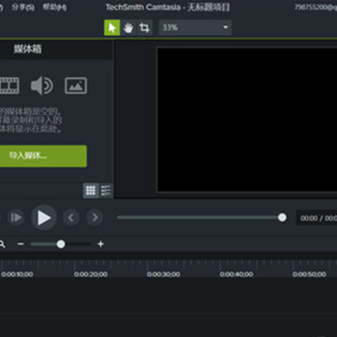Zoom in timeline with plus button

pyautogui.click(x=100, y=244)
